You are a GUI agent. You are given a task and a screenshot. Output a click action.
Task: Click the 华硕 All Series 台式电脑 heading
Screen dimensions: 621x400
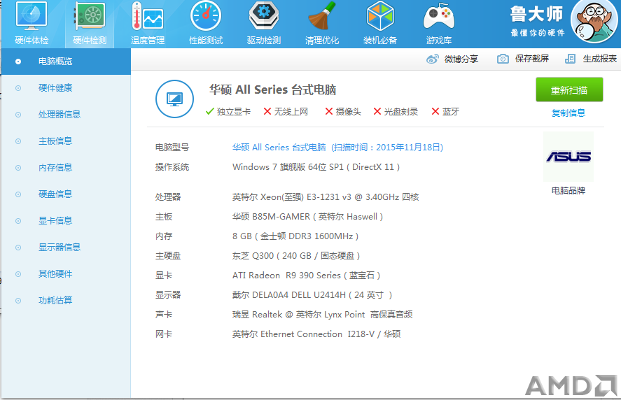coord(272,90)
